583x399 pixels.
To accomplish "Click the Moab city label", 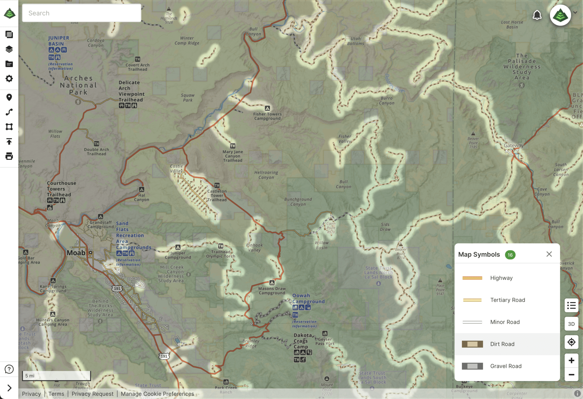I will 76,253.
